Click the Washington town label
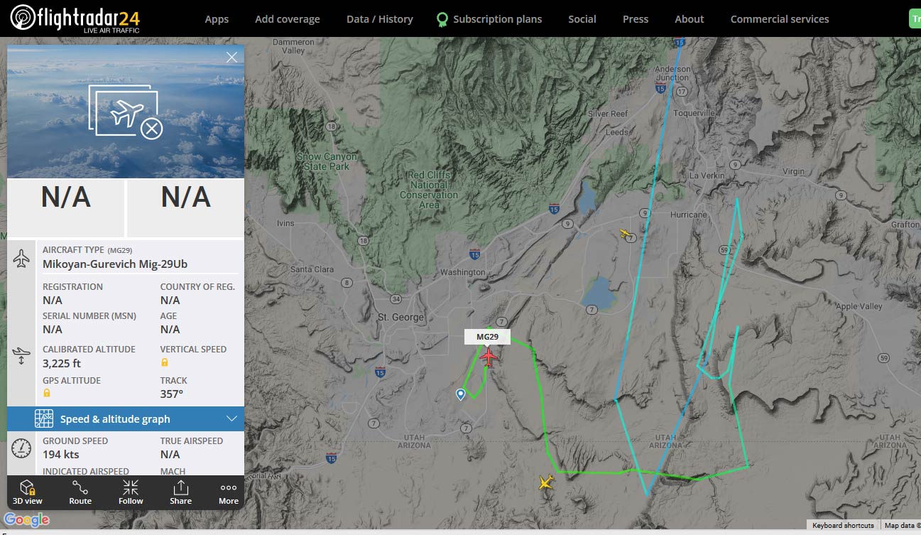 pos(462,272)
